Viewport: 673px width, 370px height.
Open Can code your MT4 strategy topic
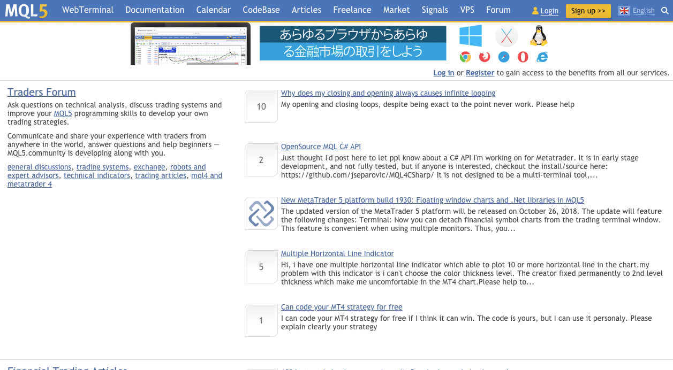tap(342, 307)
